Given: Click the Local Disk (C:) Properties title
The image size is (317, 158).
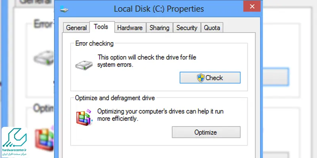Looking at the screenshot, I should point(159,9).
